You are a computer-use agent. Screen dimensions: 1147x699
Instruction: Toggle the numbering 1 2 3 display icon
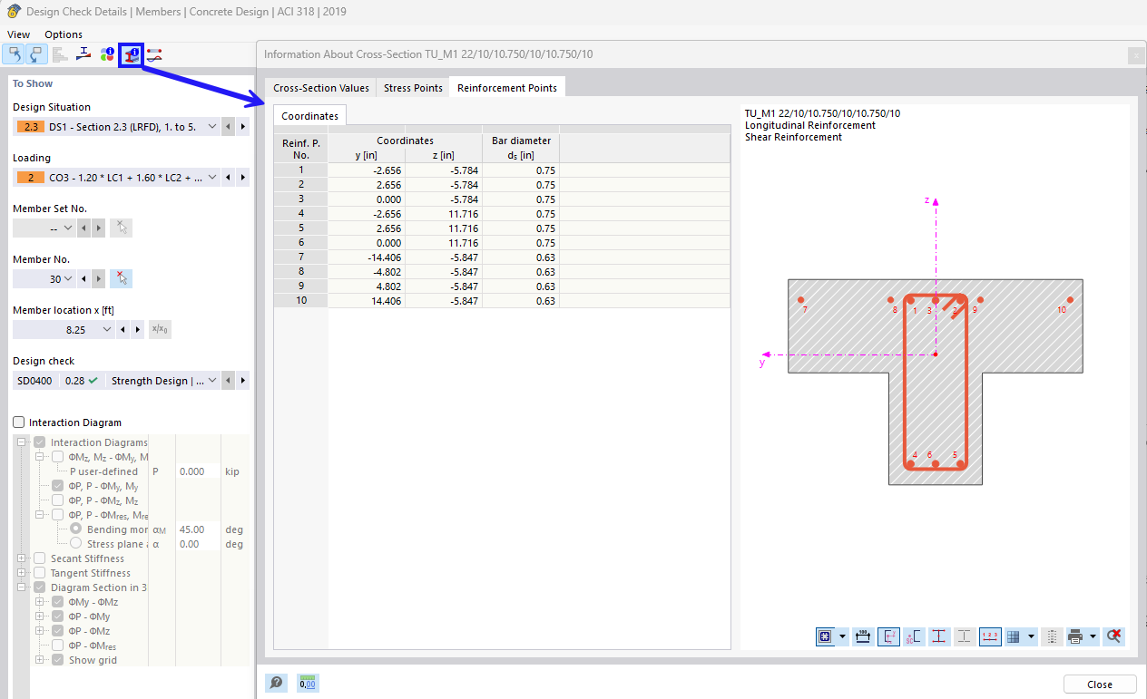click(x=989, y=636)
